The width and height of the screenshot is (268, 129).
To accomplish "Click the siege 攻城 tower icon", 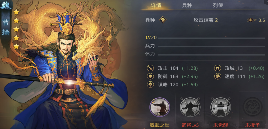I will point(218,68).
